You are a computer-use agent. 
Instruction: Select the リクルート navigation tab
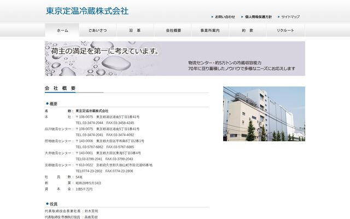point(285,30)
